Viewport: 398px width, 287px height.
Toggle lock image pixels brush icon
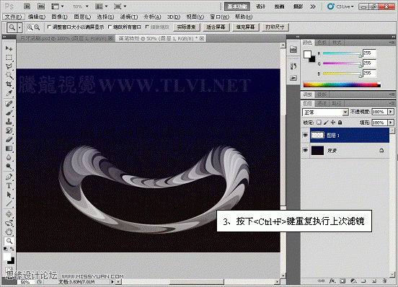tap(326, 123)
